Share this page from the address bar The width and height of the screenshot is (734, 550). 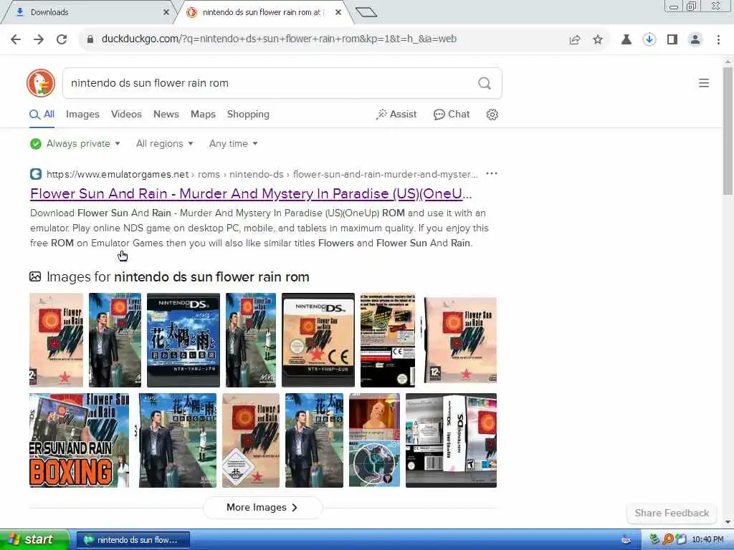(x=575, y=40)
